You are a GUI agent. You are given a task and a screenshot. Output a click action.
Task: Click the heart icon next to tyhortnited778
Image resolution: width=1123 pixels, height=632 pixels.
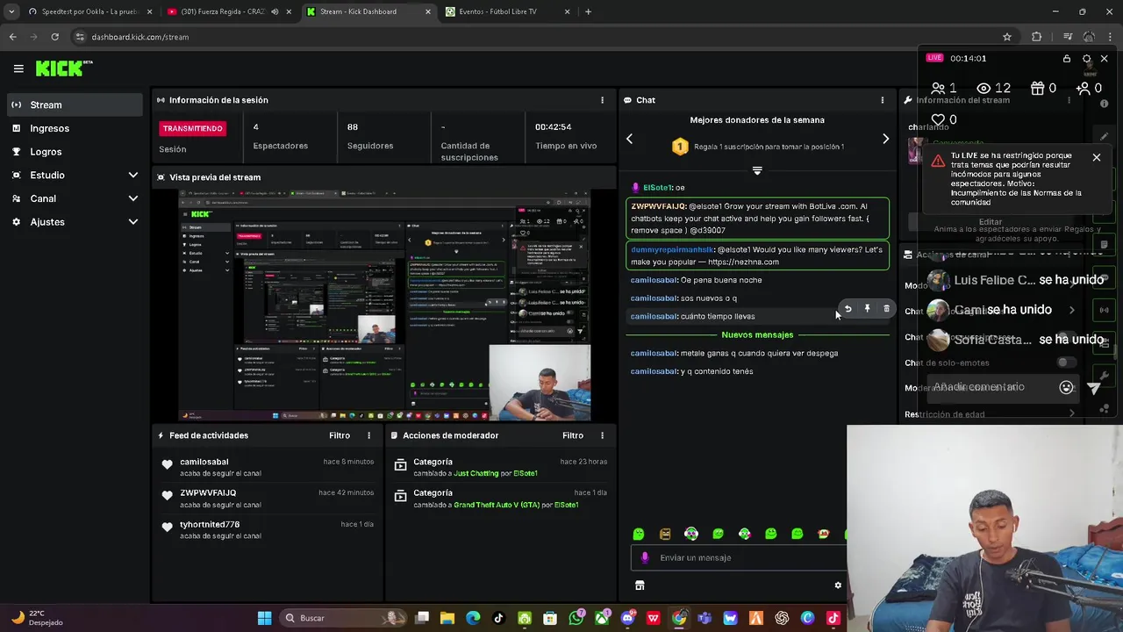pos(168,528)
